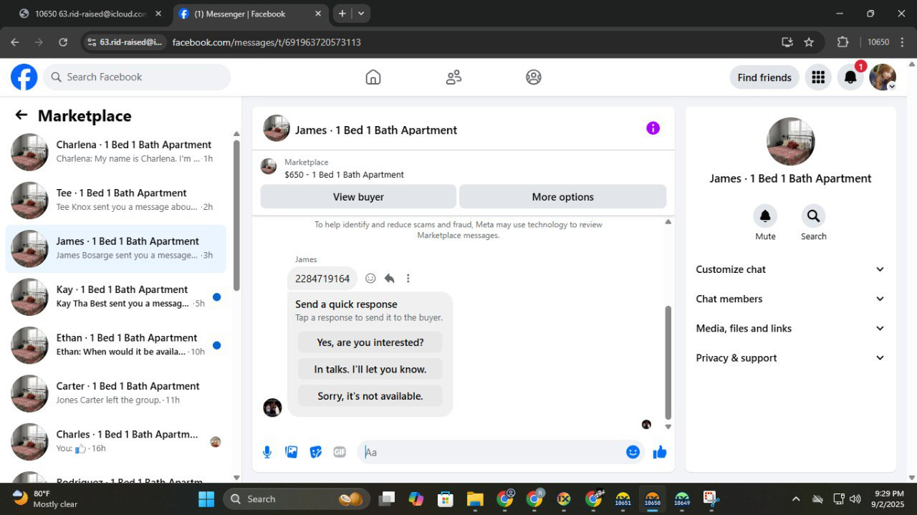Open Microsoft Store from the taskbar
917x515 pixels.
446,499
